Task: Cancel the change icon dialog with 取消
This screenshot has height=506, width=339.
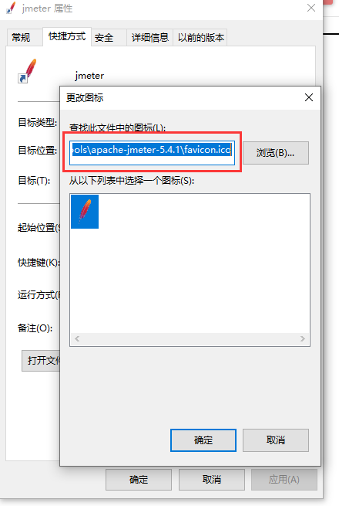Action: pyautogui.click(x=276, y=440)
